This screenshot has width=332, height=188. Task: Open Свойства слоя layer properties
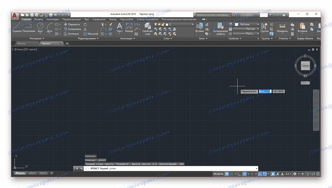click(x=147, y=29)
